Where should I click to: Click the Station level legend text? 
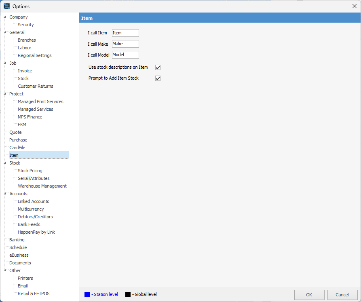(x=106, y=294)
